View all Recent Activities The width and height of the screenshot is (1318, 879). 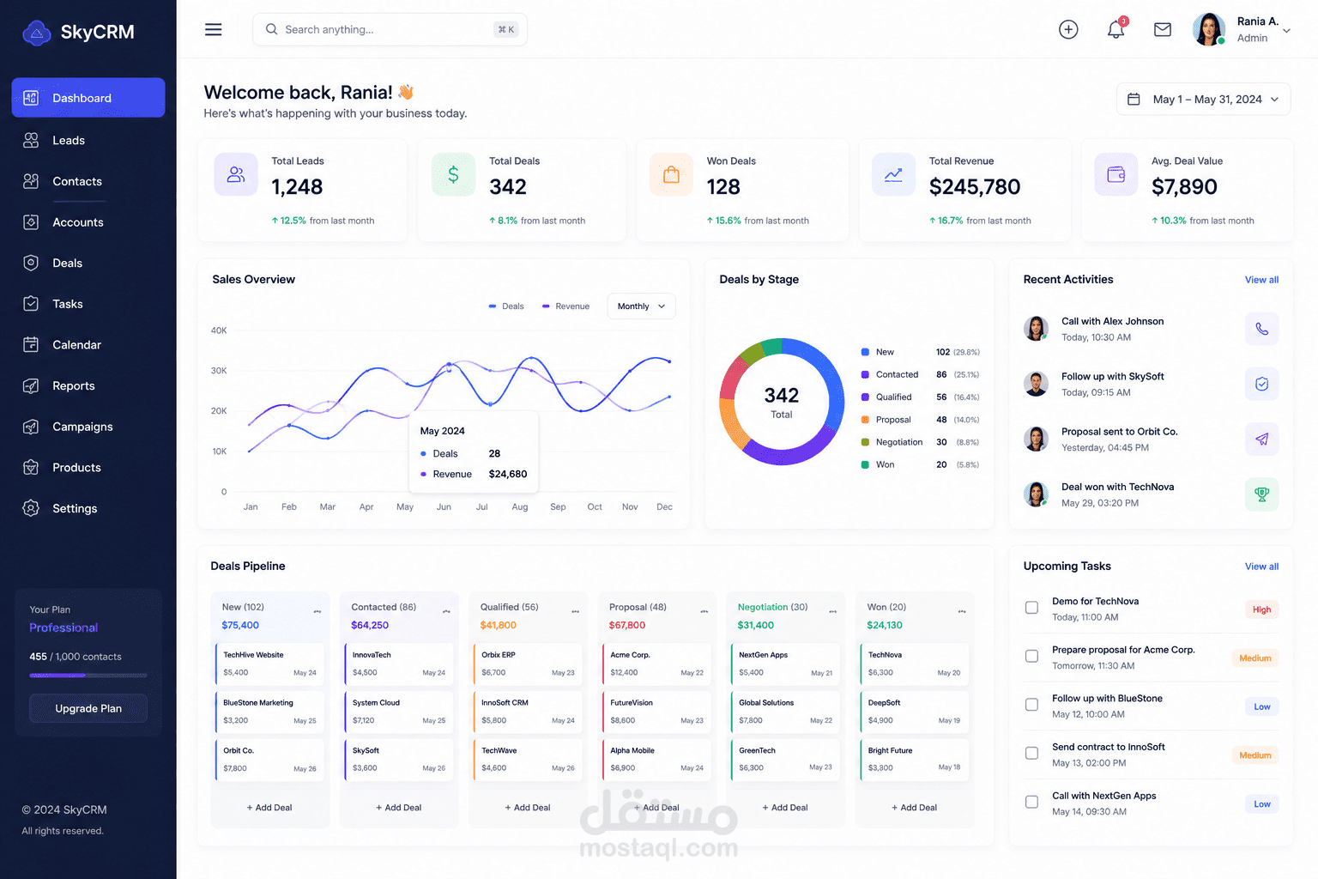coord(1261,280)
